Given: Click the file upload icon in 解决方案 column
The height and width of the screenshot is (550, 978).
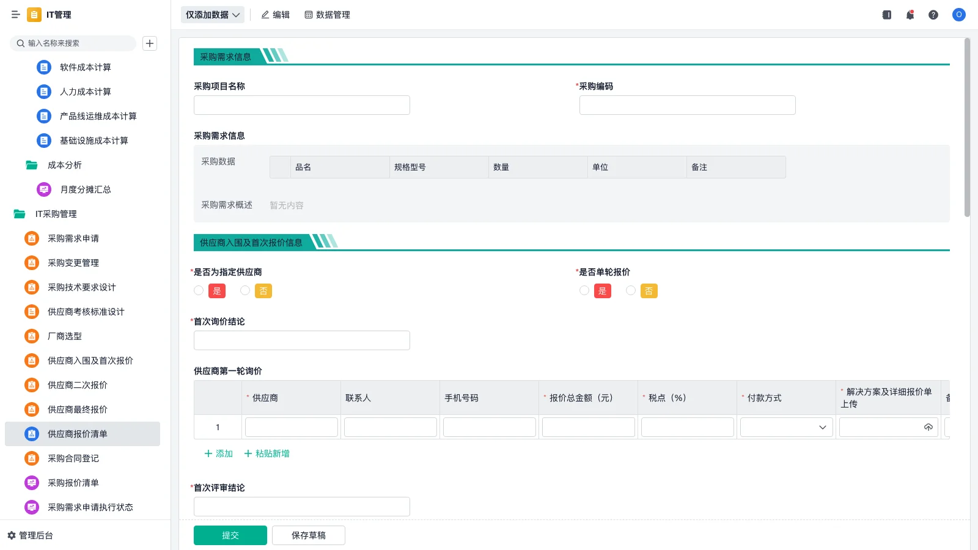Looking at the screenshot, I should tap(928, 427).
